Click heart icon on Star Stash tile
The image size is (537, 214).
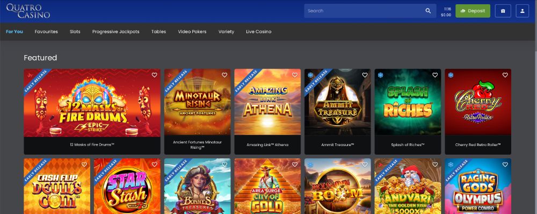pyautogui.click(x=154, y=164)
